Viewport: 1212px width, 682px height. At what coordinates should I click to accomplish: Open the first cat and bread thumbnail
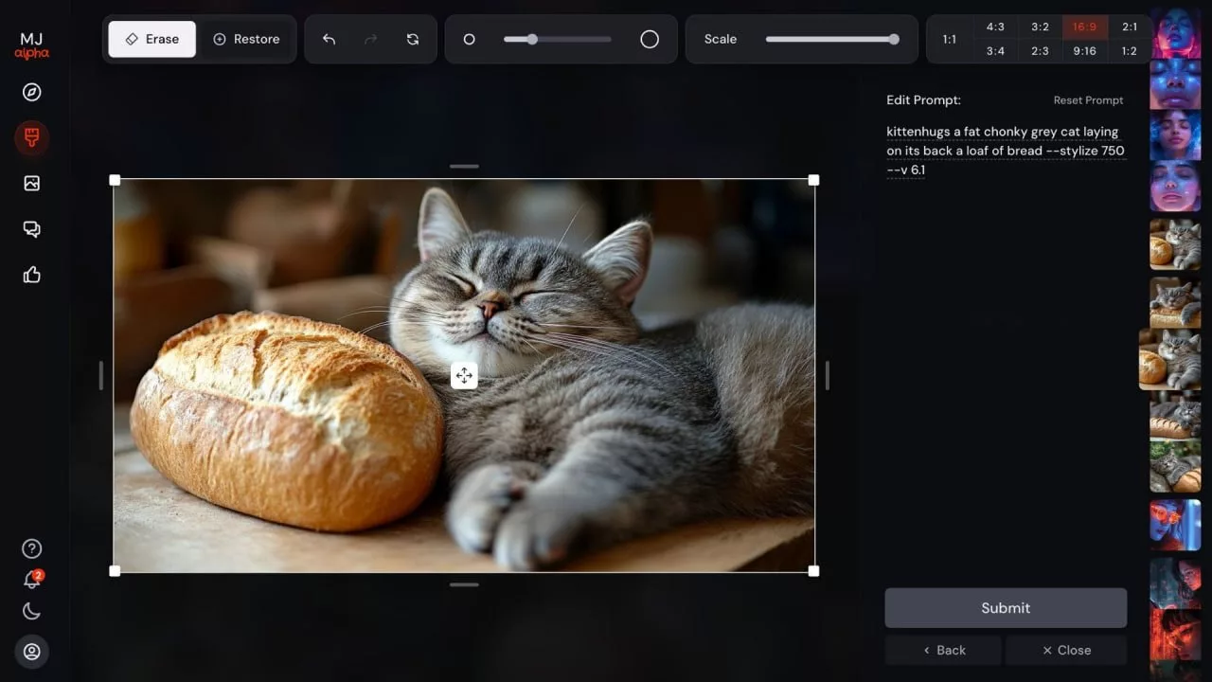click(1175, 244)
